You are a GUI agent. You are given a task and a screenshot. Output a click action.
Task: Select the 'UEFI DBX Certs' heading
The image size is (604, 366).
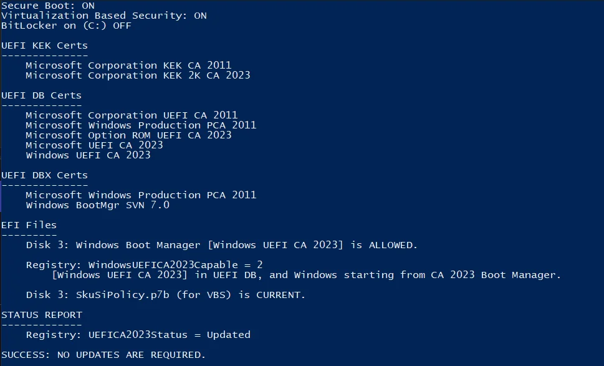44,175
